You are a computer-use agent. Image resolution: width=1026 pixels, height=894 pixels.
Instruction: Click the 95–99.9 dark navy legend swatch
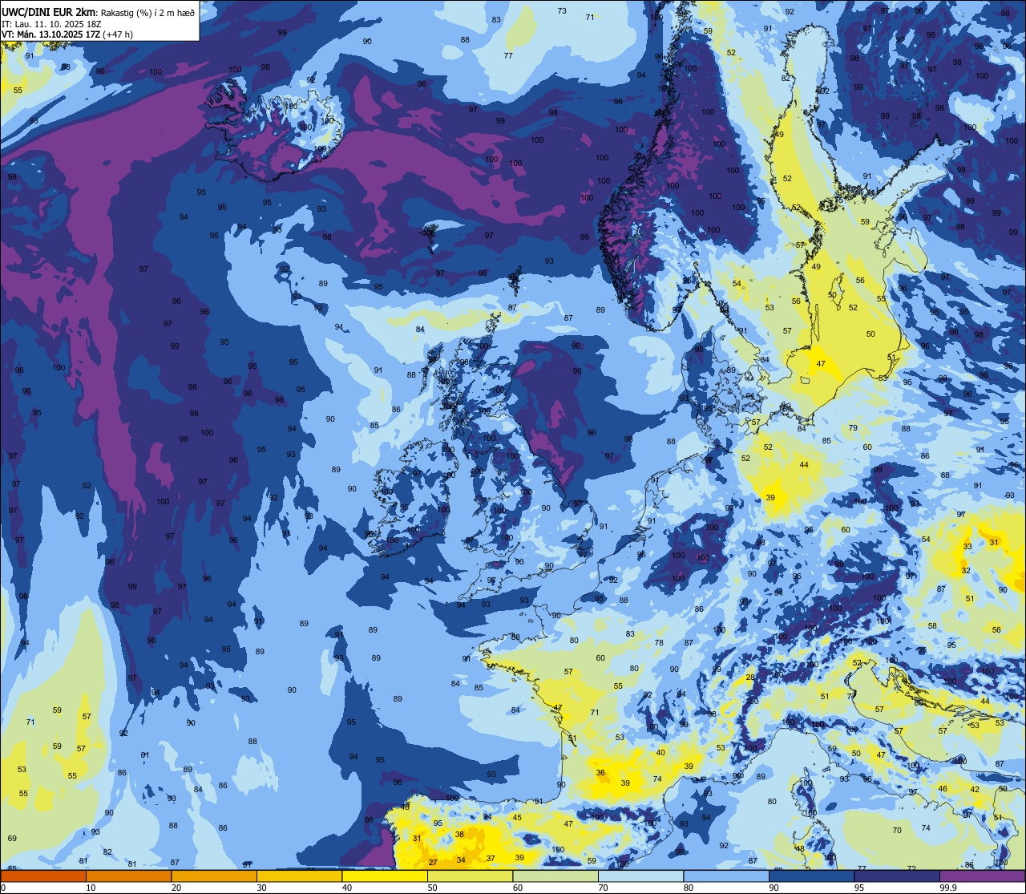(897, 876)
